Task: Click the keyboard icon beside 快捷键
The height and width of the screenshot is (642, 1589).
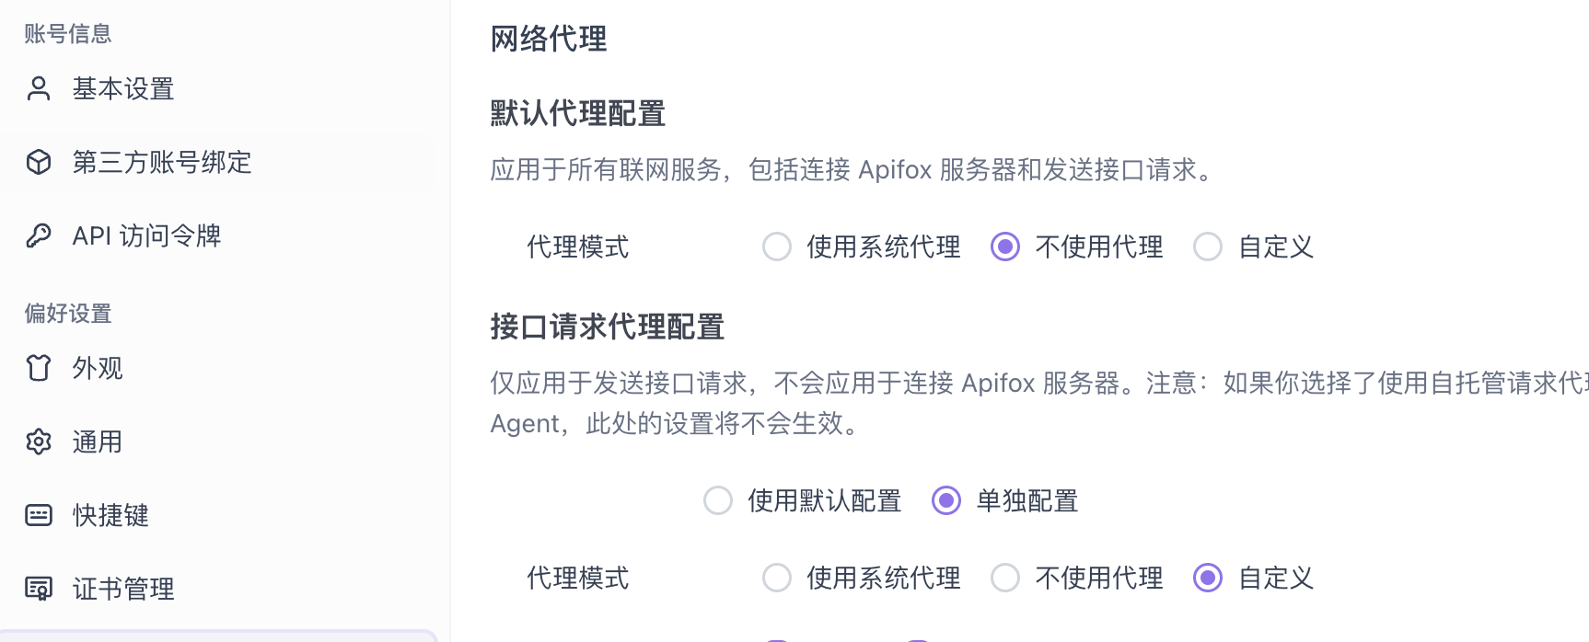Action: click(x=39, y=515)
